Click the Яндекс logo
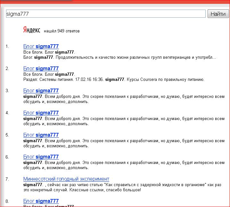Screen dimensions: 230x207 coord(32,30)
